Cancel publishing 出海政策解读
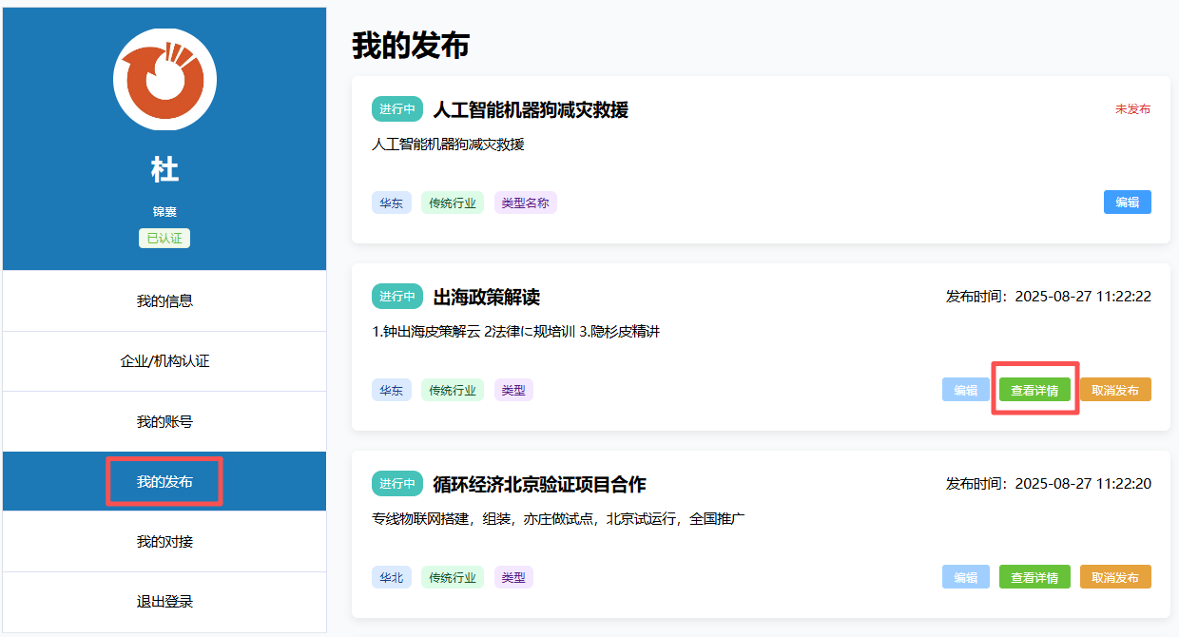This screenshot has height=637, width=1179. tap(1115, 390)
